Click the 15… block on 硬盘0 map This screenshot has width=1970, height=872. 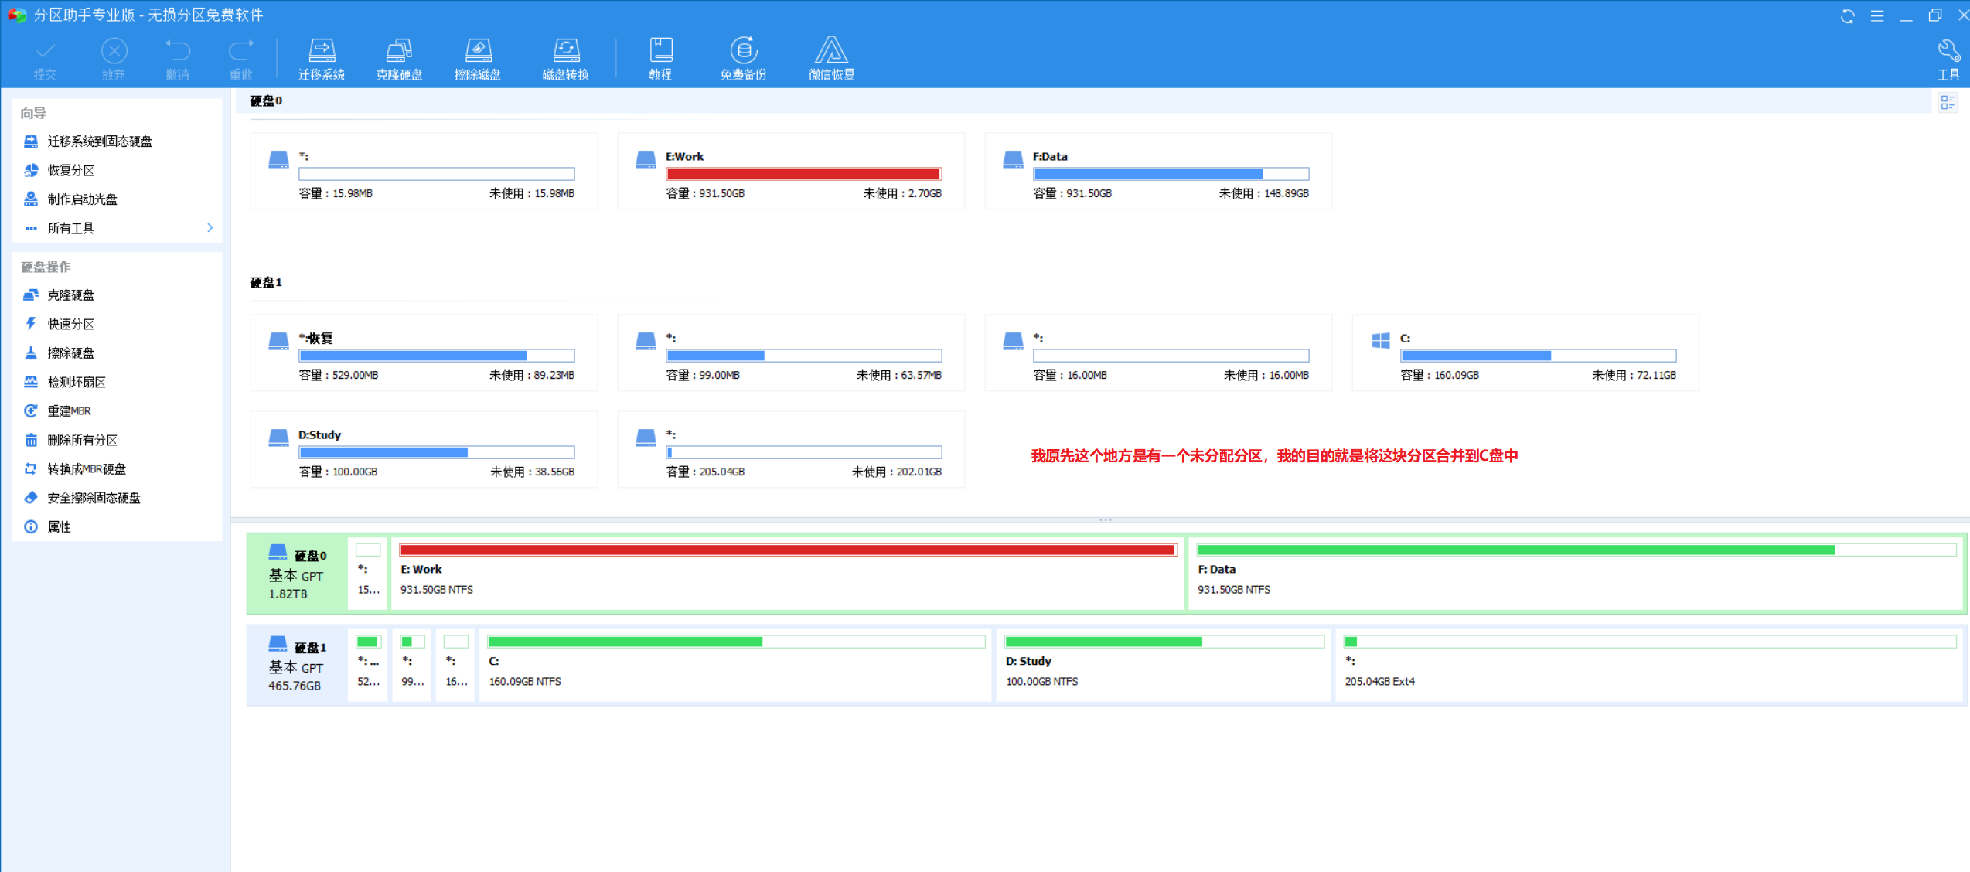point(368,574)
